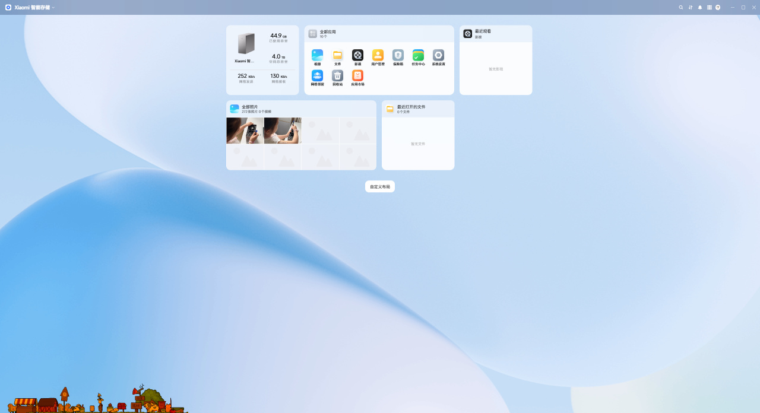The width and height of the screenshot is (760, 413).
Task: Click the 全部照片 title text
Action: point(250,107)
